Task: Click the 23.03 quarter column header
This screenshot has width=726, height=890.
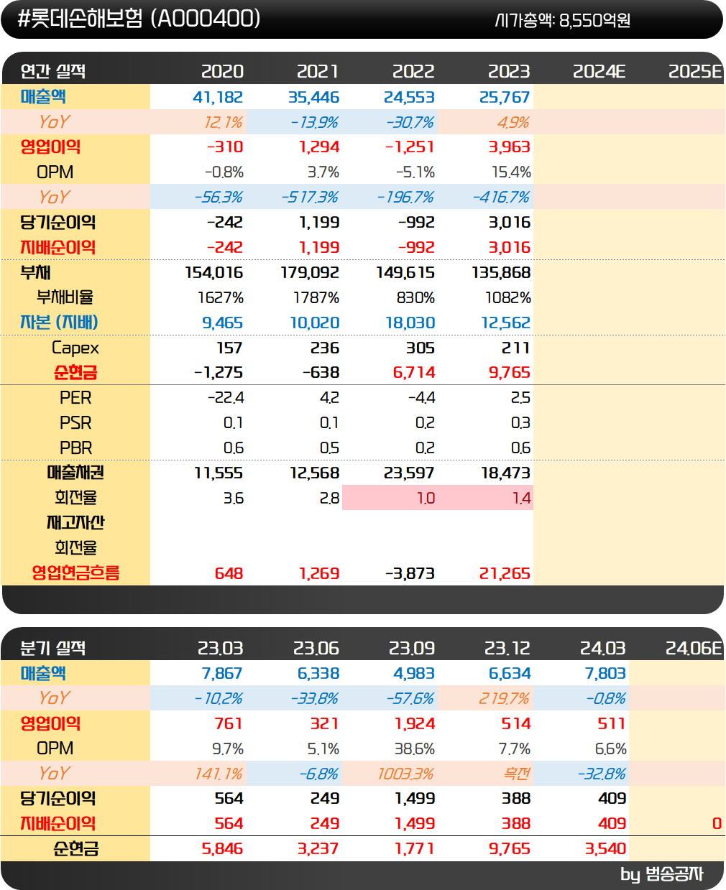Action: tap(221, 648)
